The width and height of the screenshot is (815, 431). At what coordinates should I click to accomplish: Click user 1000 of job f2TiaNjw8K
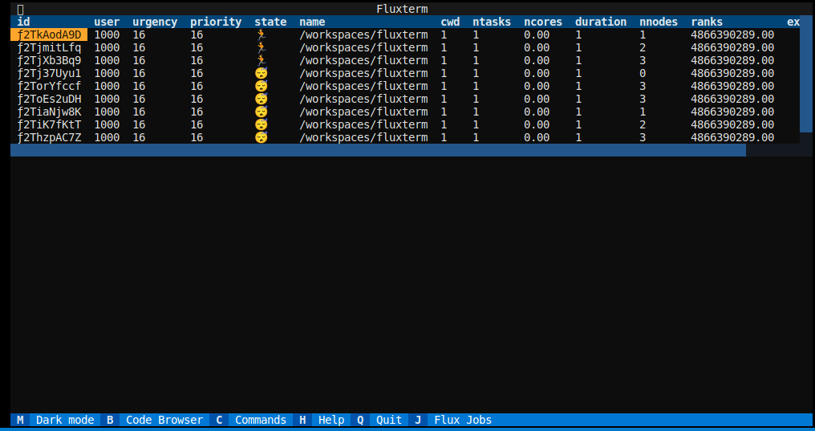click(x=107, y=112)
